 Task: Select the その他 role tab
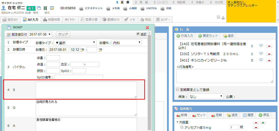(x=216, y=2)
